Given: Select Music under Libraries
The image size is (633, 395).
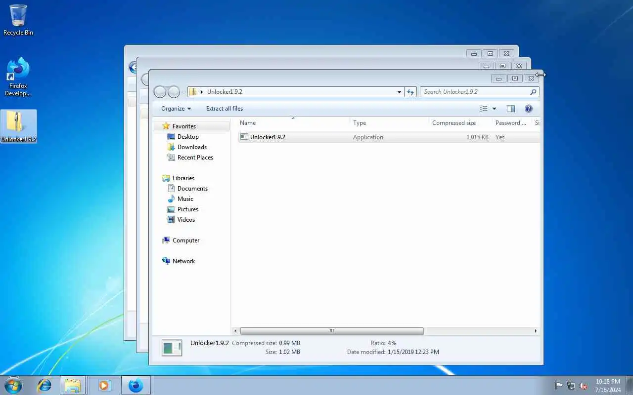Looking at the screenshot, I should 185,199.
